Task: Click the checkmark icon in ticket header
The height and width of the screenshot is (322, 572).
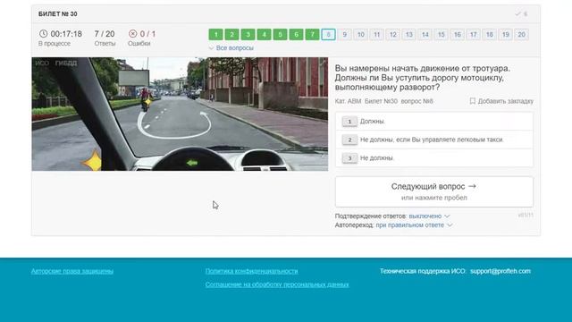Action: 517,14
